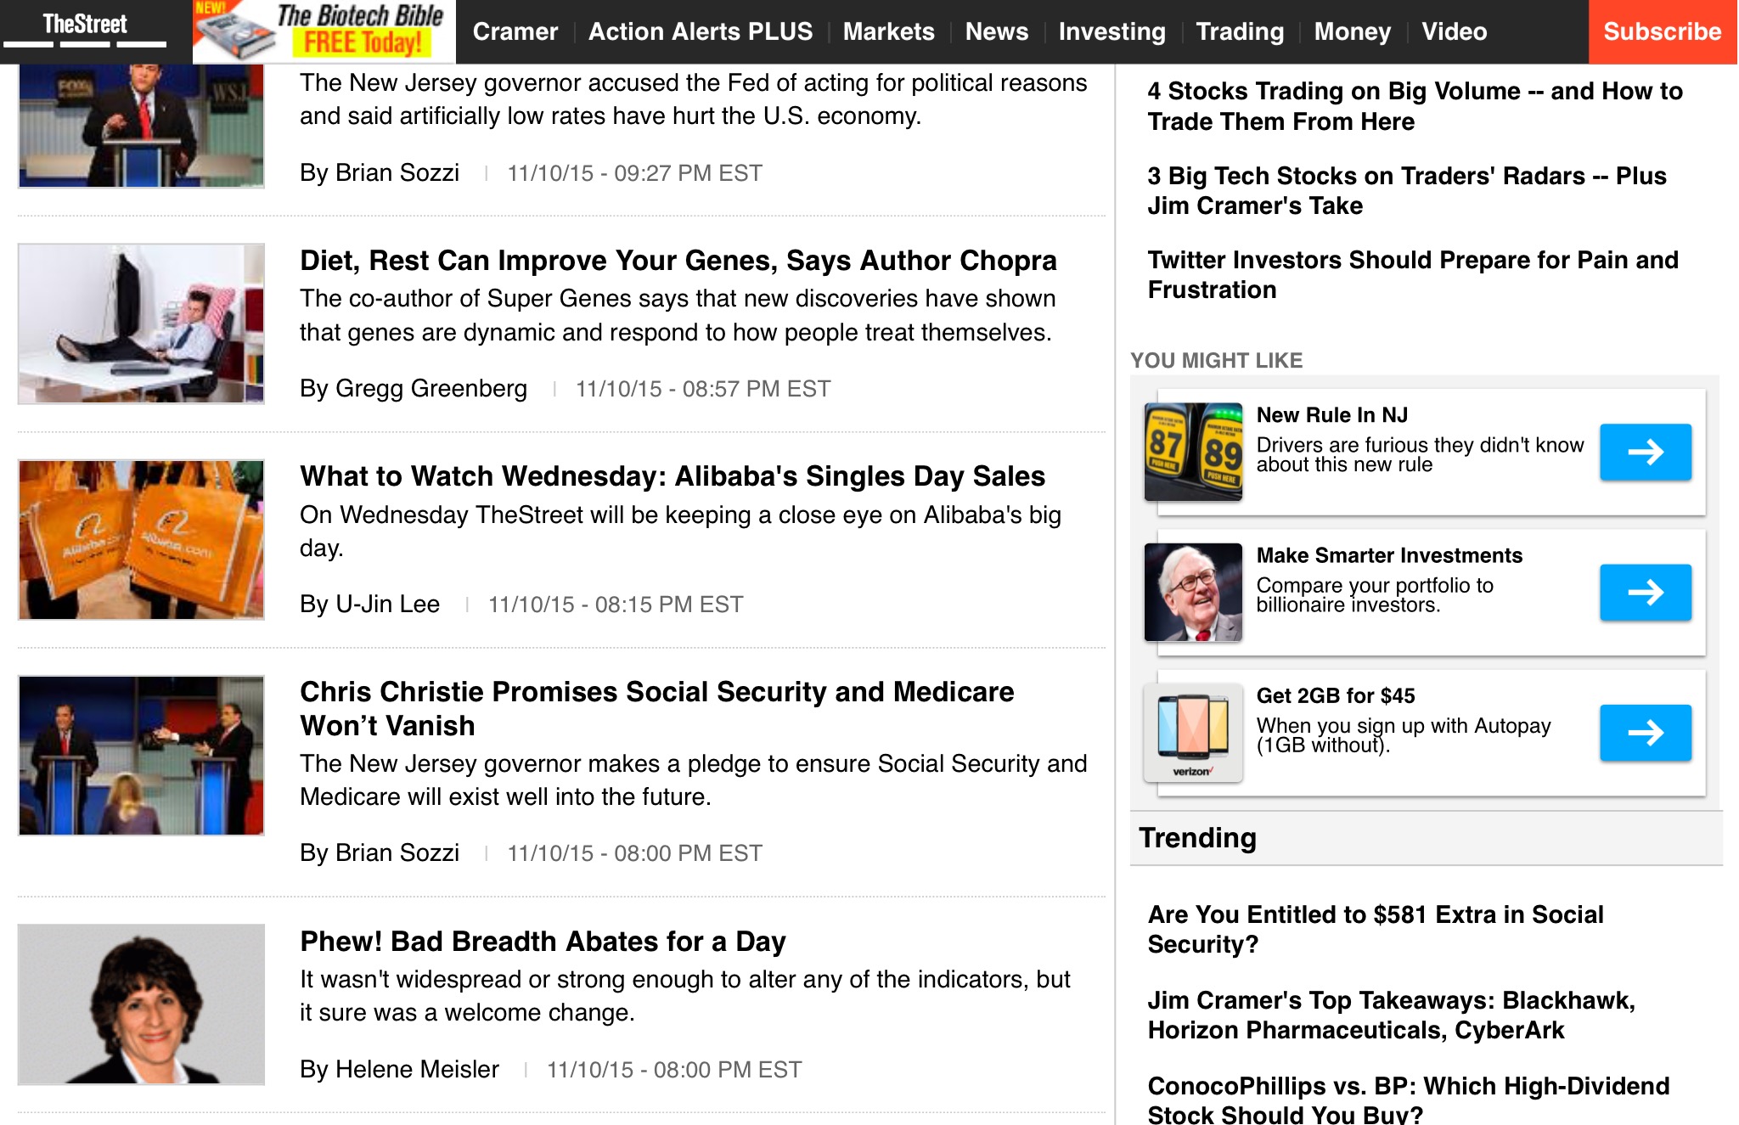Open 4 Stocks Trading on Big Volume link
1739x1125 pixels.
coord(1415,106)
